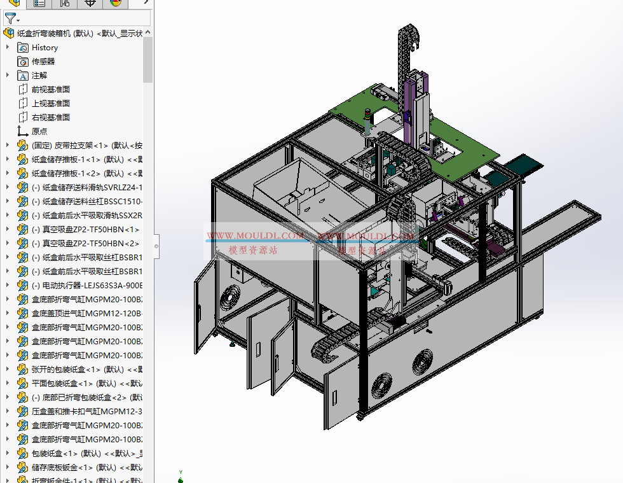The height and width of the screenshot is (483, 623).
Task: Select the 真空吸盘ZP2-TF50HBN<1> component
Action: point(76,228)
